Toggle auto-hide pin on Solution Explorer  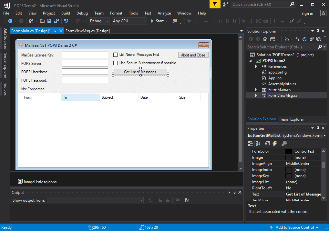point(318,31)
